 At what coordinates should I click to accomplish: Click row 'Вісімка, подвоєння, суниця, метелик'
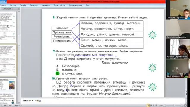[111, 23]
